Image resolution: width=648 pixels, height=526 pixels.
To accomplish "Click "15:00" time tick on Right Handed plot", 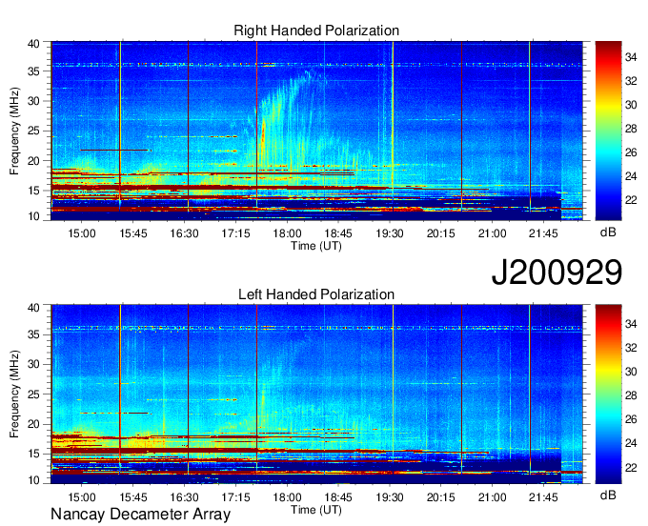I will point(82,233).
